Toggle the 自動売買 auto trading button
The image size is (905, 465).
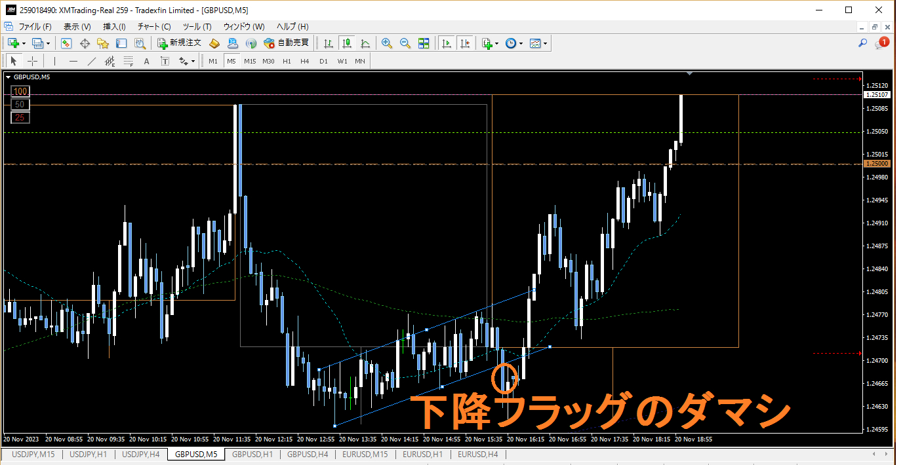point(286,43)
